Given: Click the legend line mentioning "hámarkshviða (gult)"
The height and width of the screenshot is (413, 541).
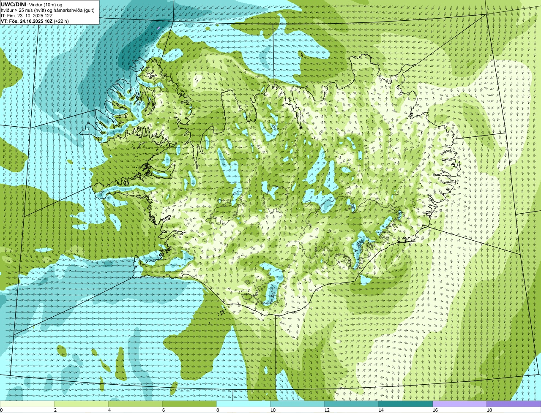Looking at the screenshot, I should click(48, 10).
